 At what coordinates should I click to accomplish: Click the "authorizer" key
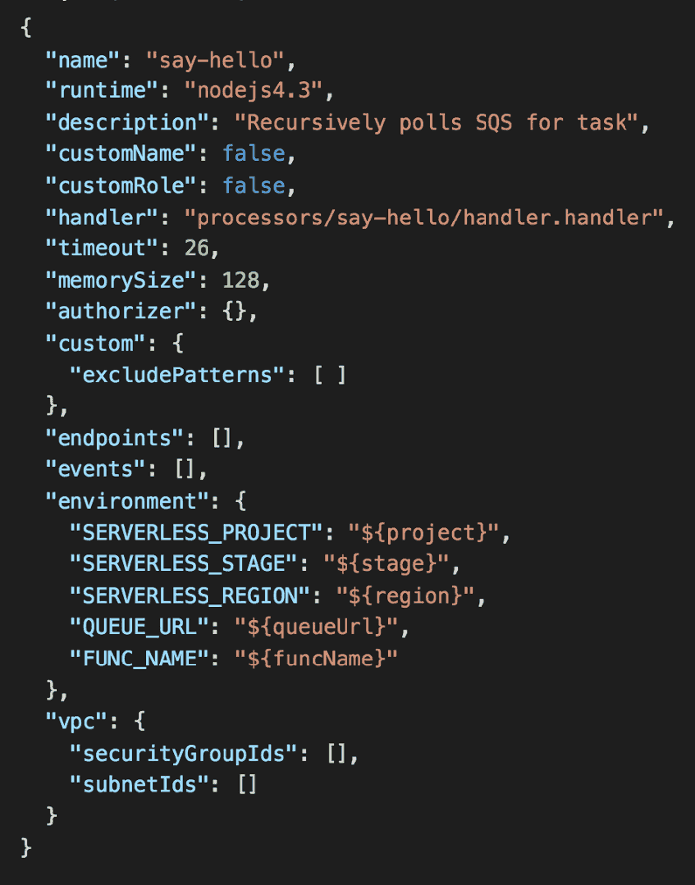[120, 312]
